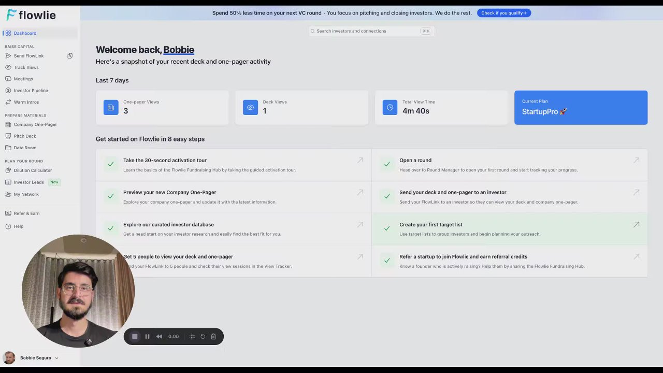The height and width of the screenshot is (373, 663).
Task: Click the StartupPro current plan card
Action: tap(581, 108)
